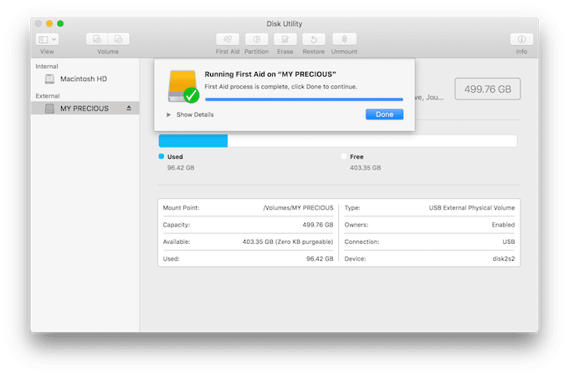Click the add Volume button

click(97, 39)
